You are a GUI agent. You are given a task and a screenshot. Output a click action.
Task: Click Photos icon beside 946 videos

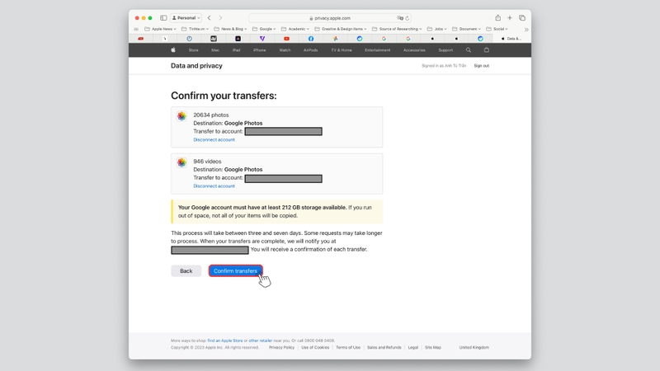[181, 162]
